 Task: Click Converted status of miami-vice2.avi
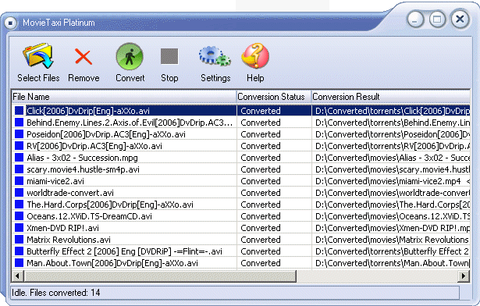pos(261,181)
